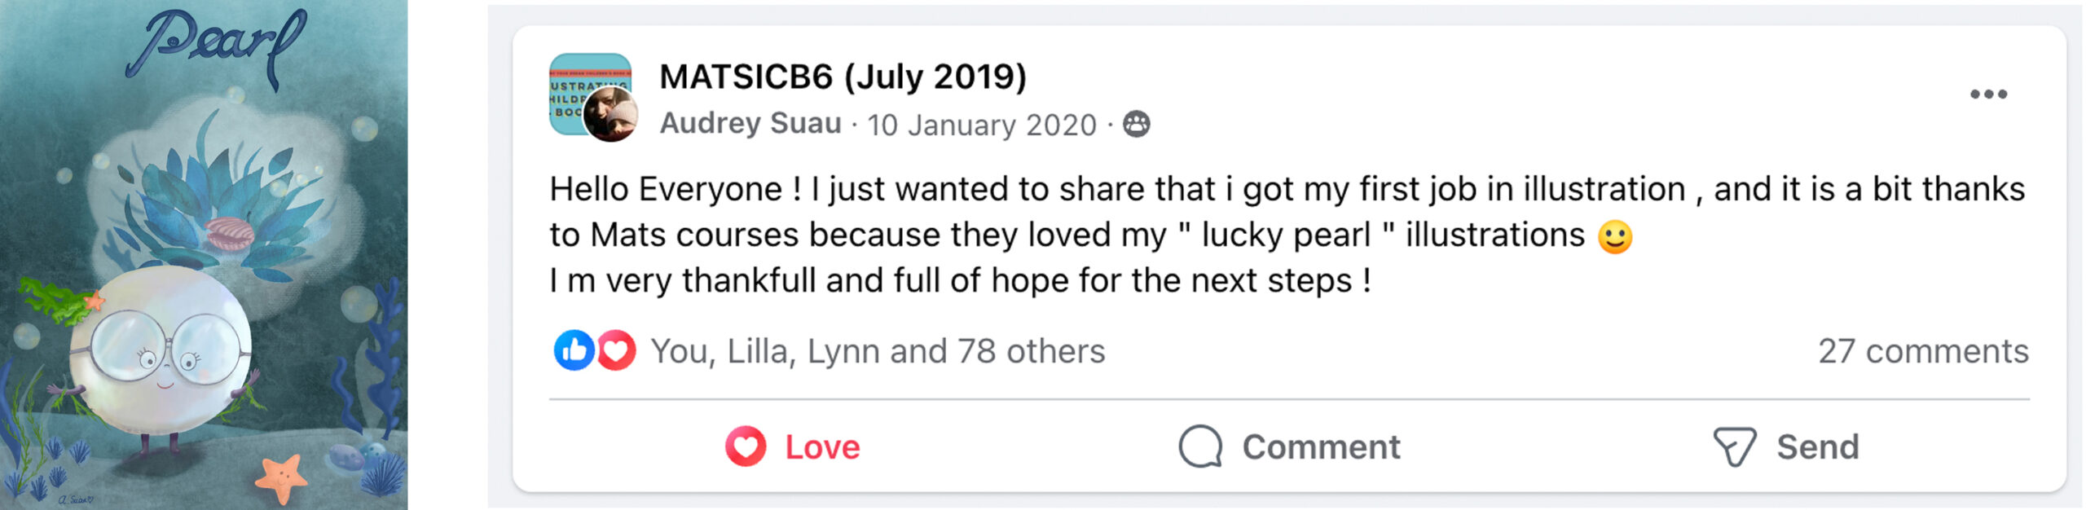Visit Audrey Suau's profile name link

click(750, 124)
